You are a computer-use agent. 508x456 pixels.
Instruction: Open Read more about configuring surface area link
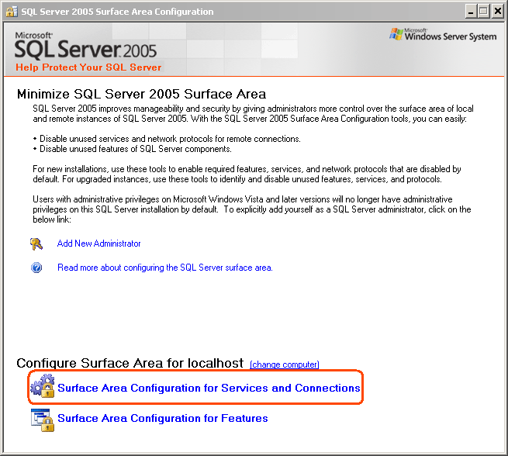(x=165, y=268)
